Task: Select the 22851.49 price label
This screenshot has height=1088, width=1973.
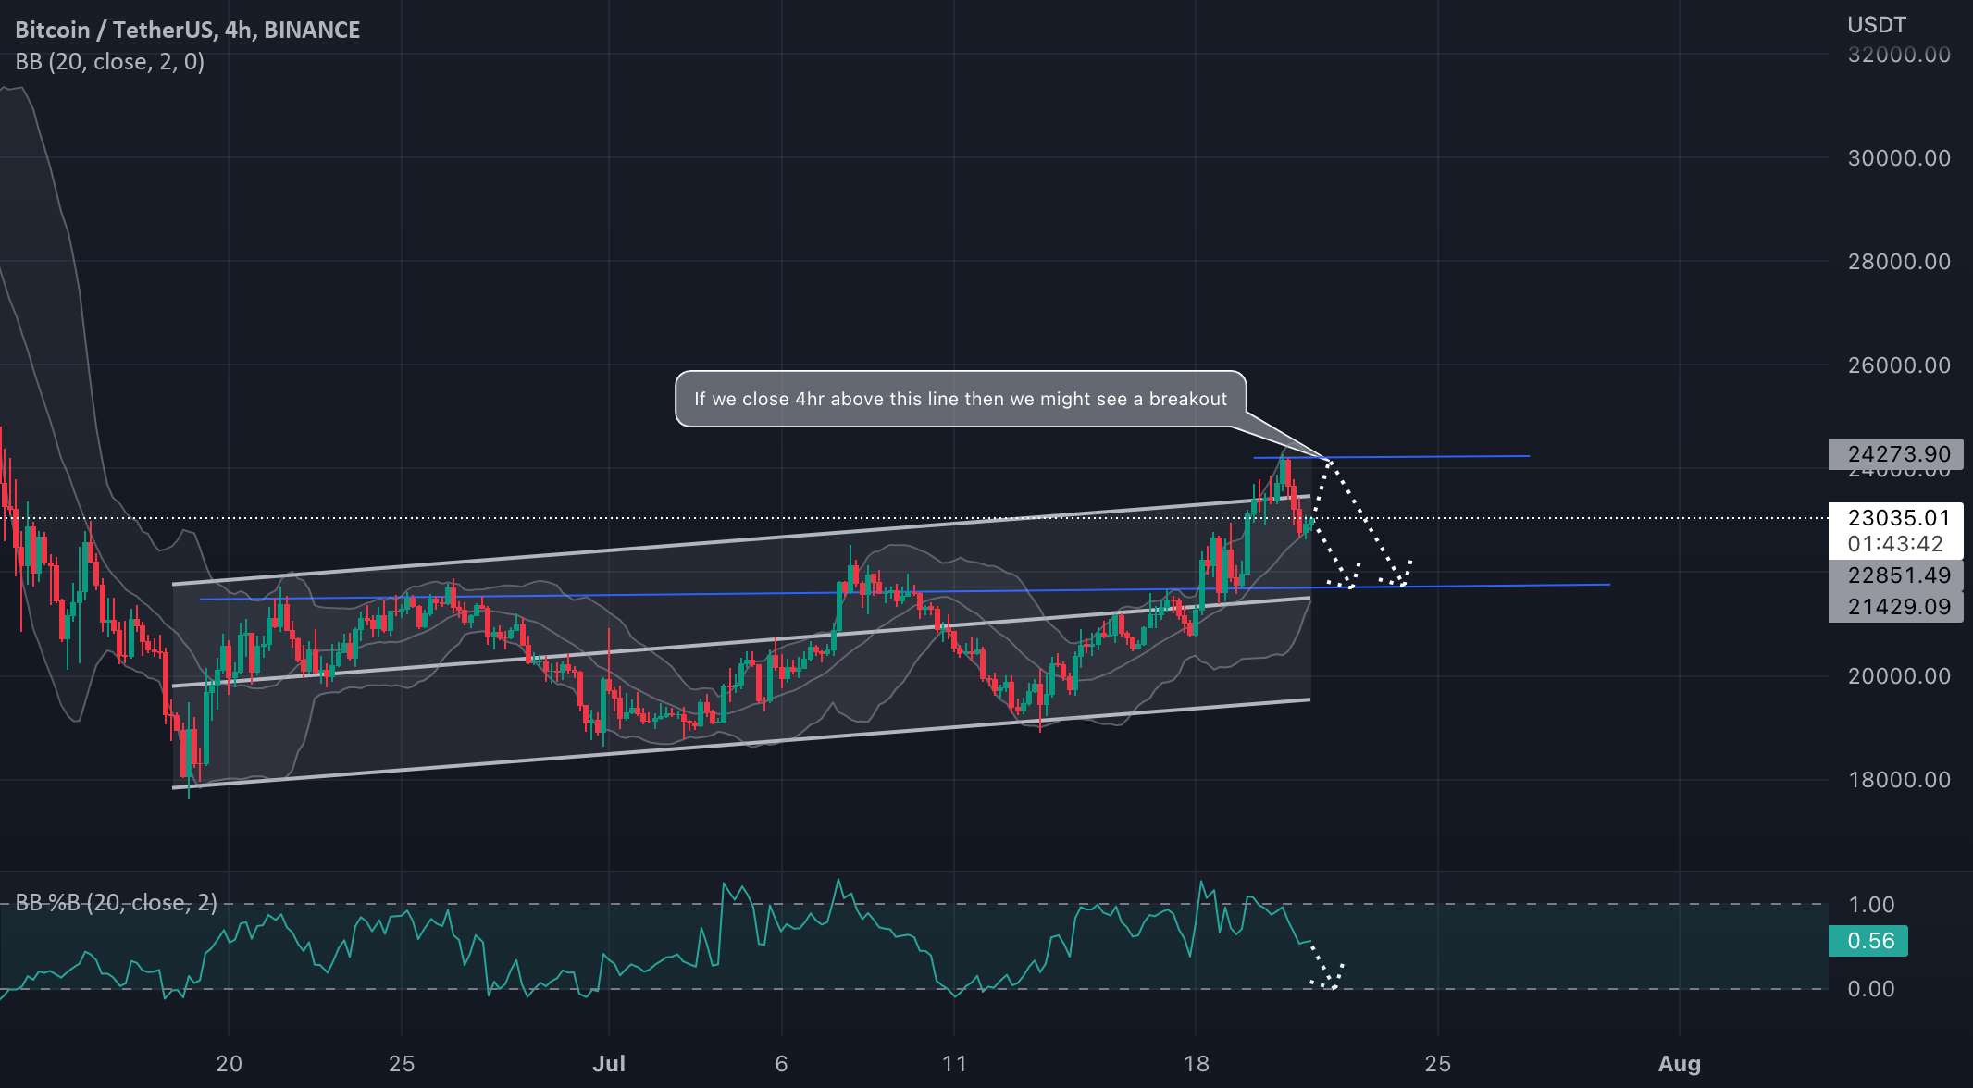Action: pos(1895,575)
